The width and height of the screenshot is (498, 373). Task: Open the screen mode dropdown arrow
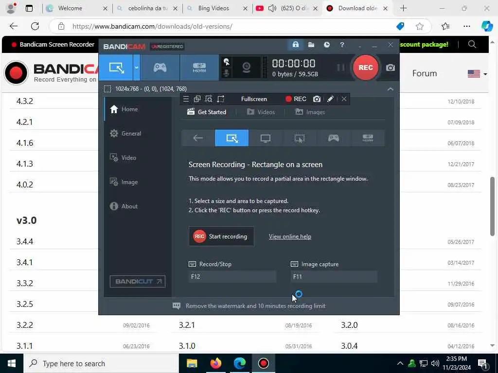[x=137, y=68]
